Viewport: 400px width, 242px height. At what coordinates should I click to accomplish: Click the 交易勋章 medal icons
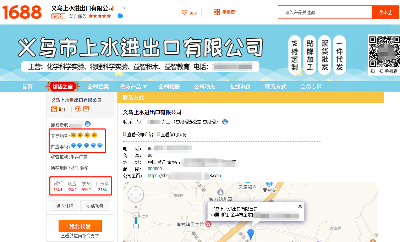84,135
